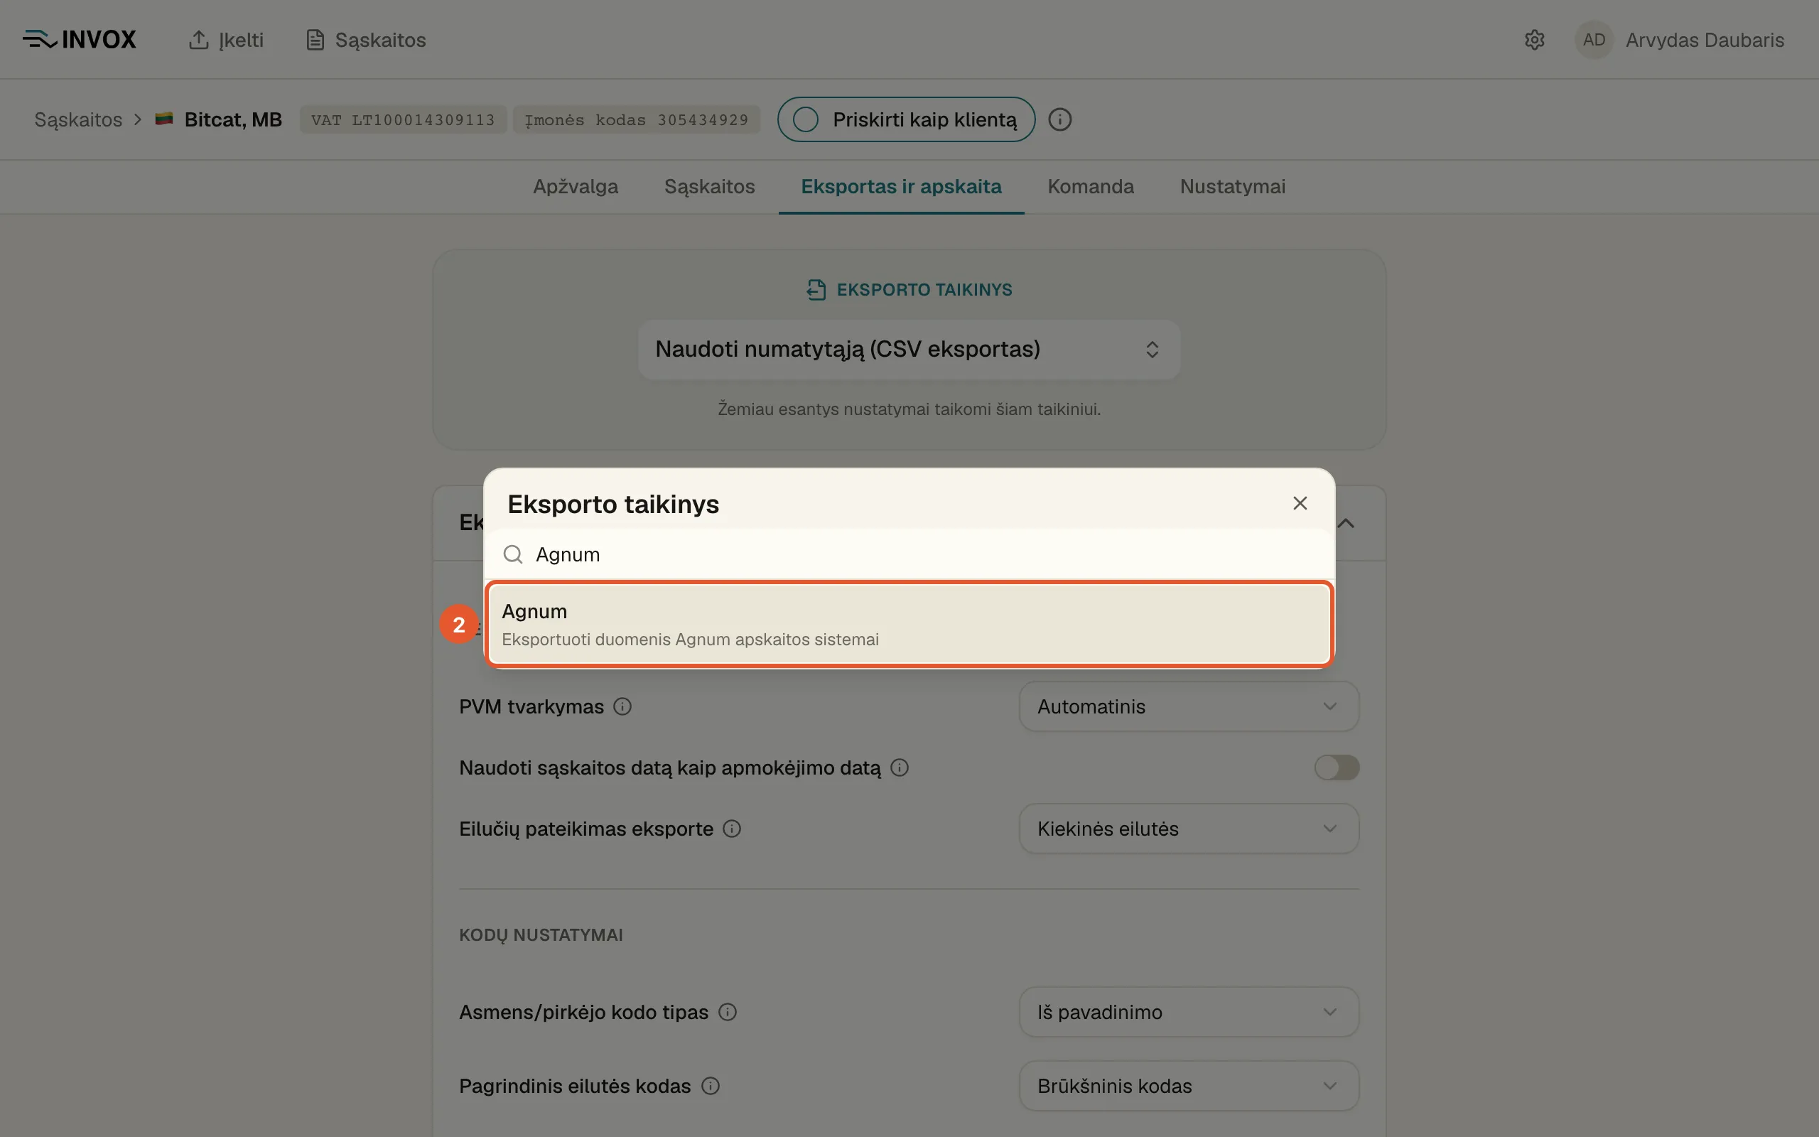This screenshot has height=1137, width=1819.
Task: Click the info icon beside Priskirti kaip klientą
Action: click(1060, 119)
